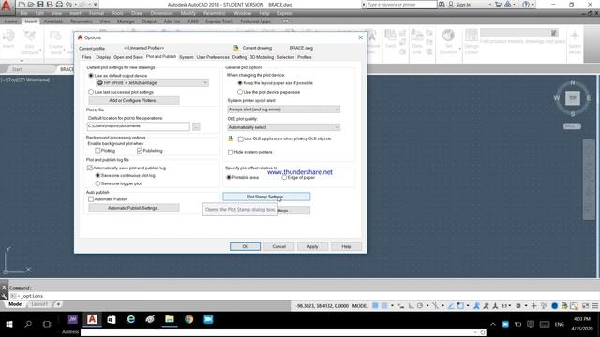Toggle Polar tracking icon in status bar
Image resolution: width=600 pixels, height=337 pixels.
click(x=420, y=306)
